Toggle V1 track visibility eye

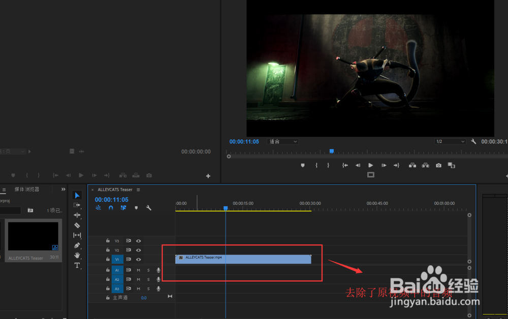point(138,260)
